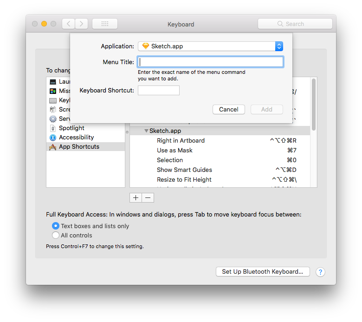The width and height of the screenshot is (362, 322).
Task: Minimize window with yellow button
Action: [x=44, y=24]
